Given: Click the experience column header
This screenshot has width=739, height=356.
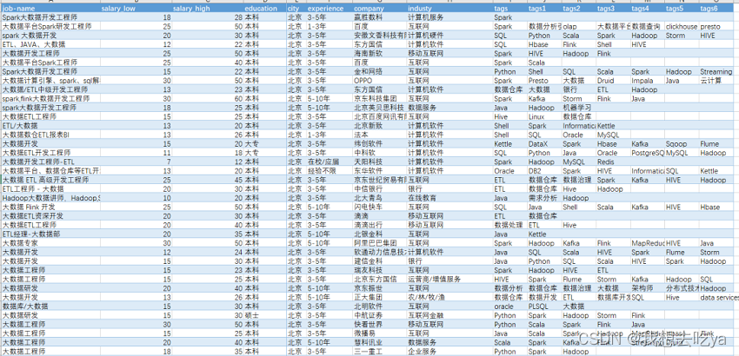Looking at the screenshot, I should click(x=329, y=9).
